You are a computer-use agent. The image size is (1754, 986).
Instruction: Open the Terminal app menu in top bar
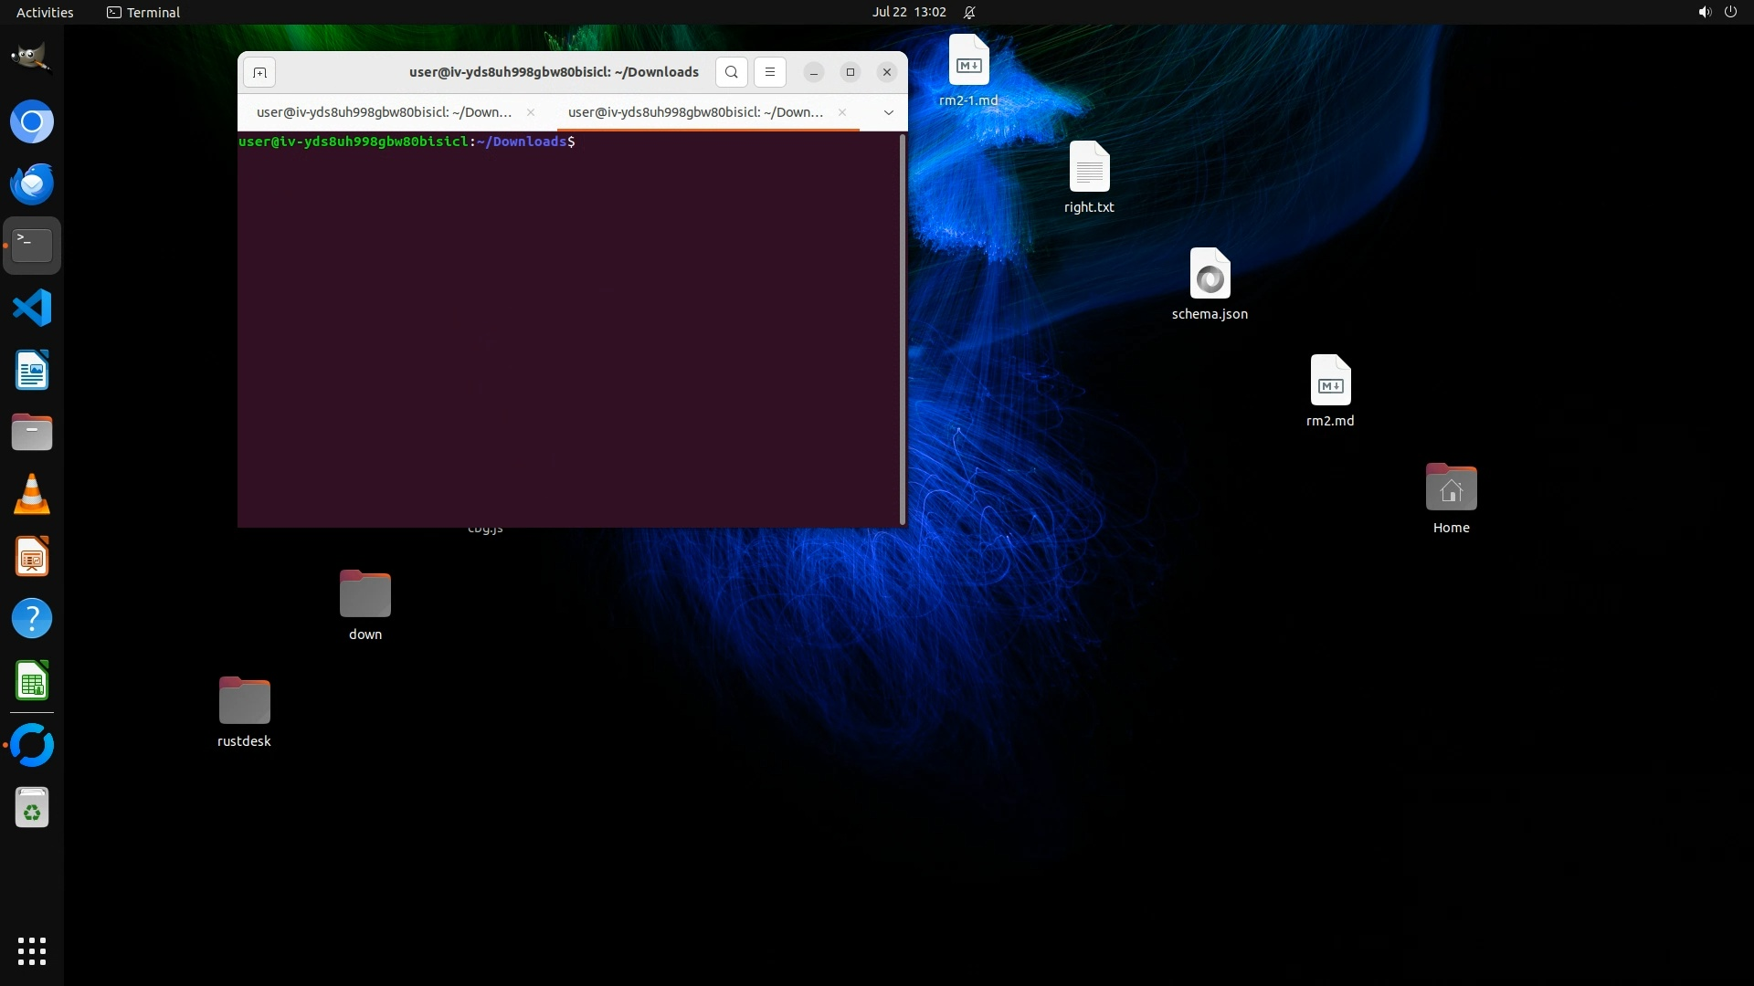[x=143, y=12]
